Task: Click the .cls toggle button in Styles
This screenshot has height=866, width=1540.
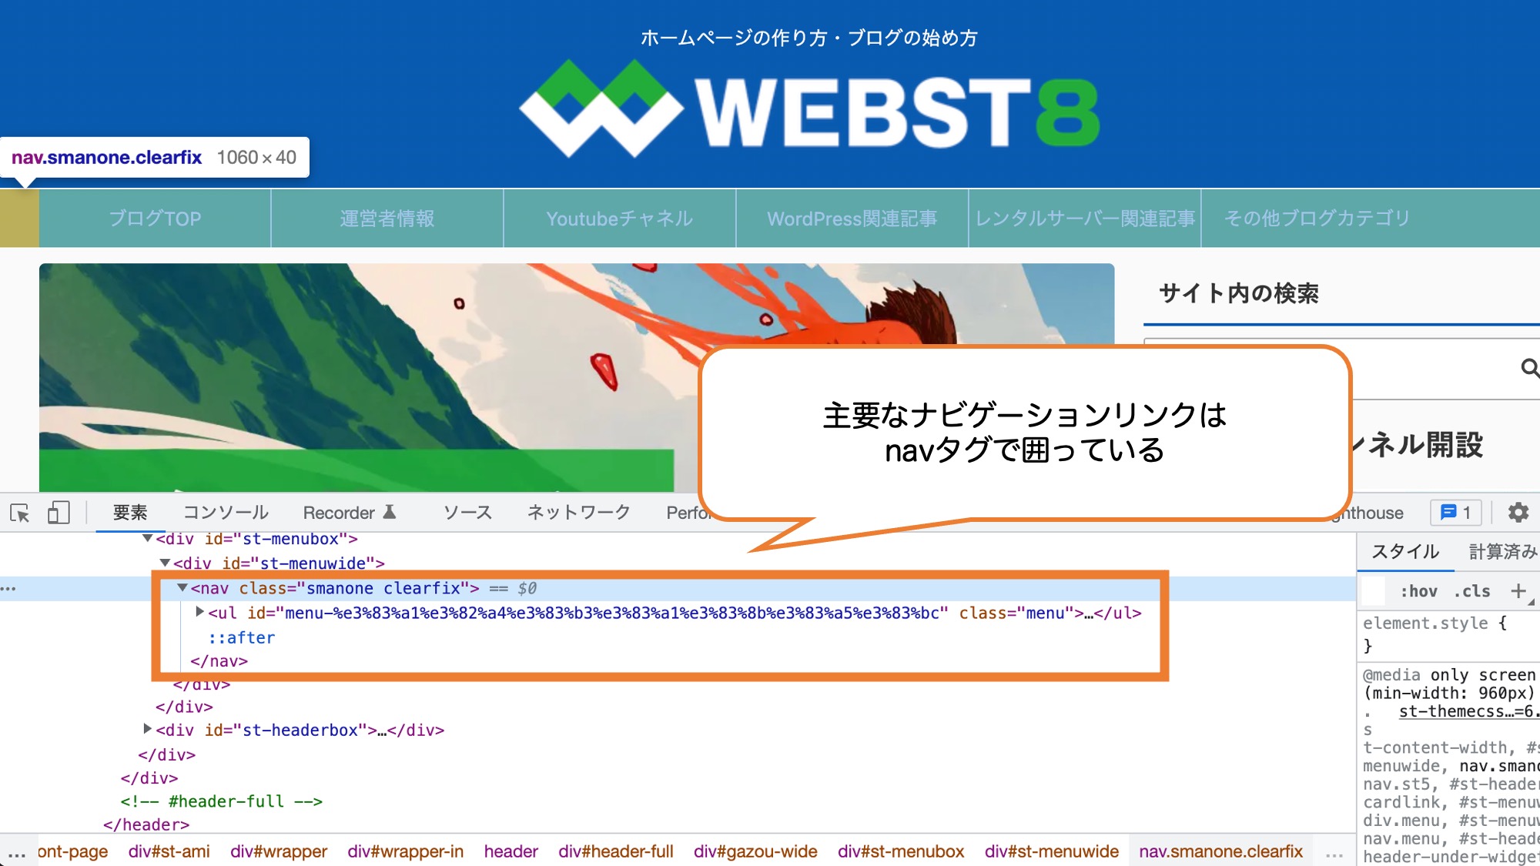Action: [1475, 591]
